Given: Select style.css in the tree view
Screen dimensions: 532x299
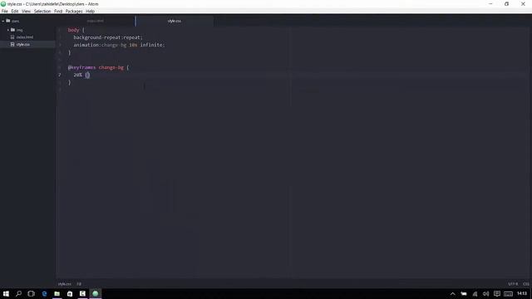Looking at the screenshot, I should 22,44.
